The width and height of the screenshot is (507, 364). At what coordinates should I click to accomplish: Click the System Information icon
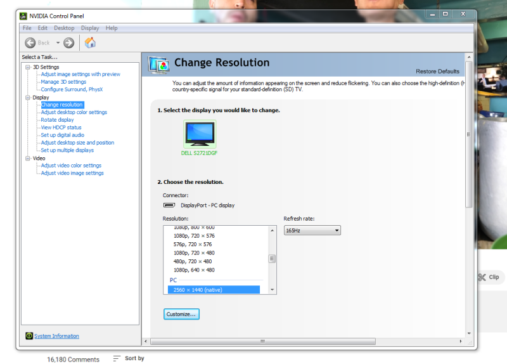[x=29, y=336]
